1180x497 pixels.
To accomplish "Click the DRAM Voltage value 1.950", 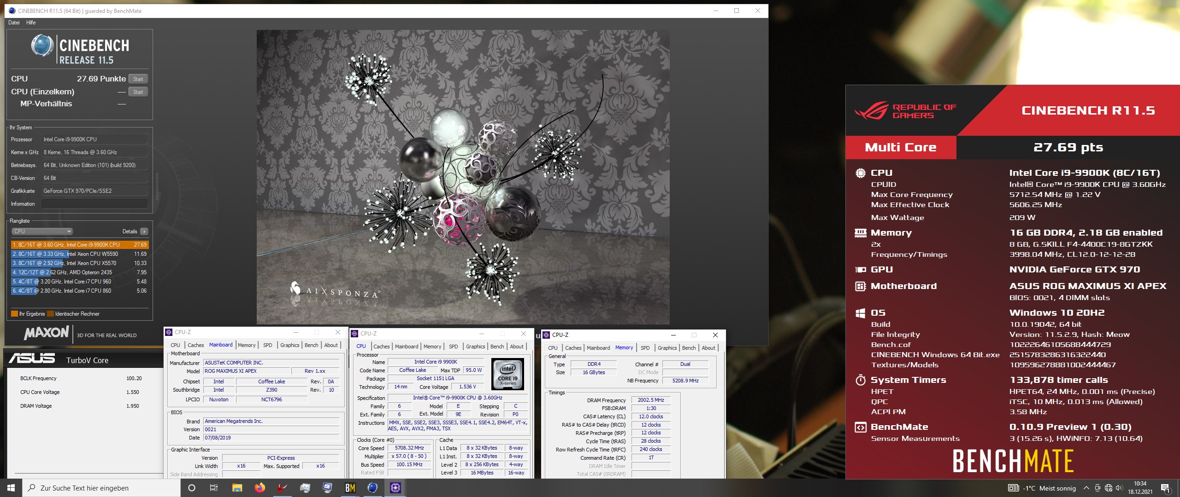I will [x=132, y=406].
